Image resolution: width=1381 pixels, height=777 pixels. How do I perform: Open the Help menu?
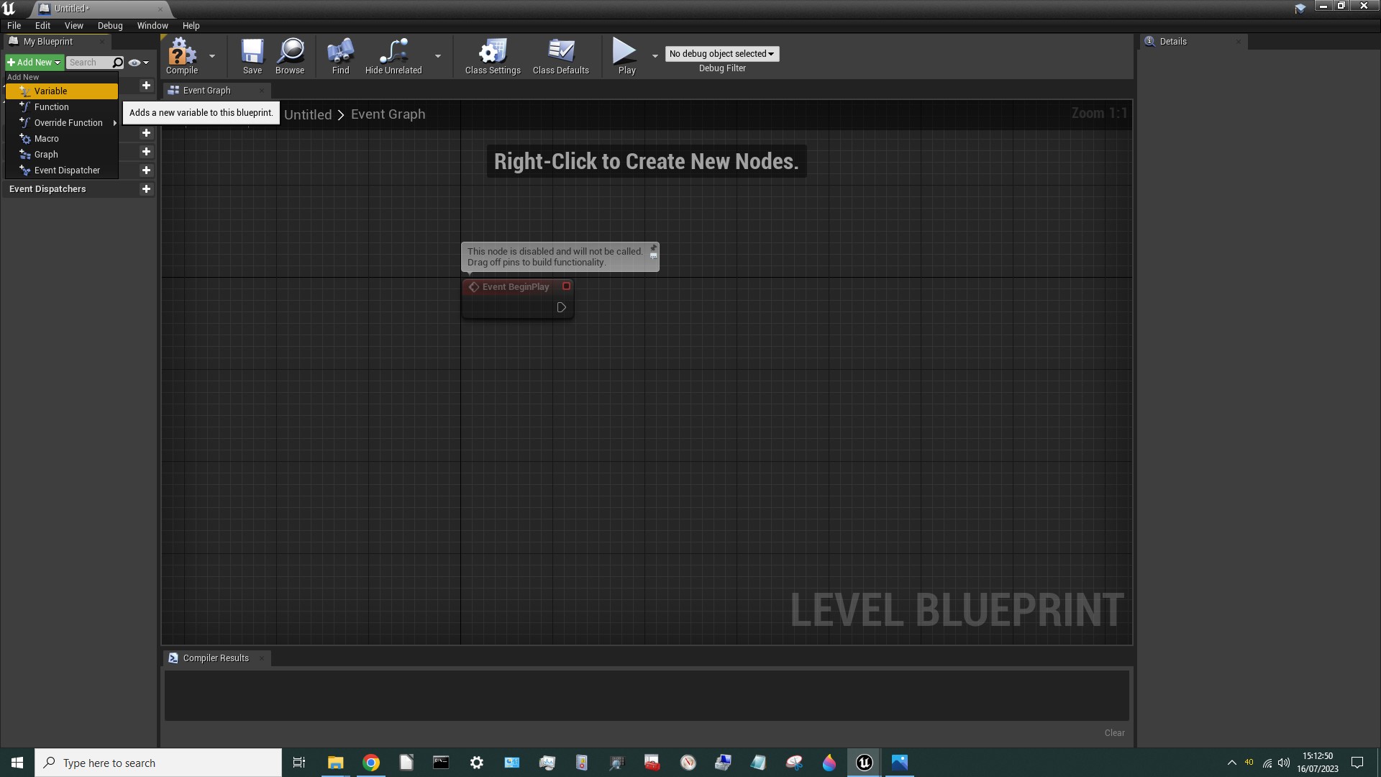(x=191, y=26)
